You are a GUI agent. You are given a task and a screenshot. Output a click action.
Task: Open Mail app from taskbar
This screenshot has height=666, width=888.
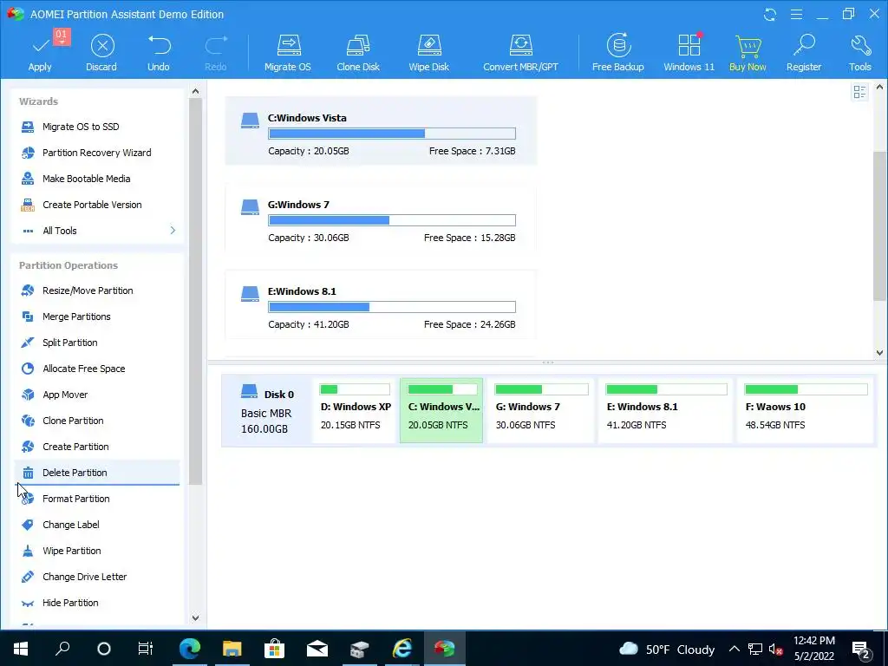pos(317,649)
